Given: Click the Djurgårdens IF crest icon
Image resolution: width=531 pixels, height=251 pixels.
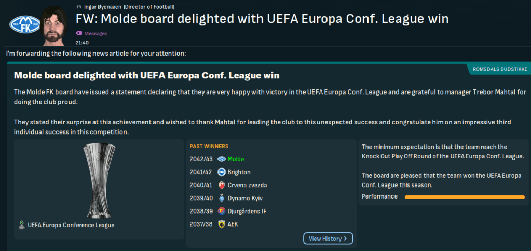Looking at the screenshot, I should pyautogui.click(x=222, y=211).
